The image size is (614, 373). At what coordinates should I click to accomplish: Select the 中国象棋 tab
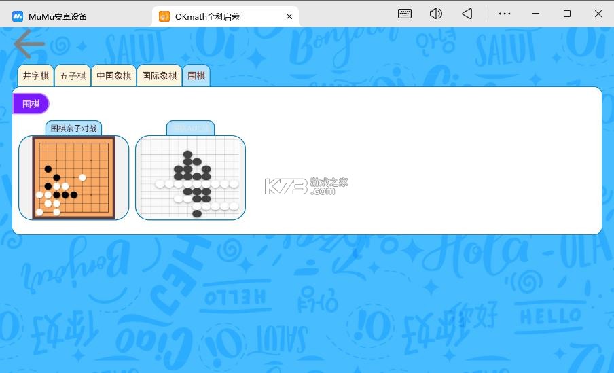pyautogui.click(x=114, y=75)
